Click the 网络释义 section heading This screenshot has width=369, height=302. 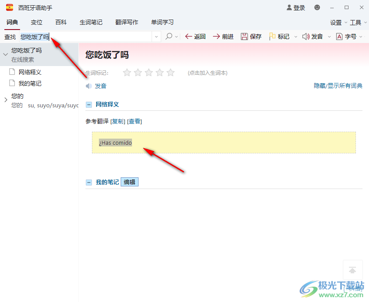107,104
